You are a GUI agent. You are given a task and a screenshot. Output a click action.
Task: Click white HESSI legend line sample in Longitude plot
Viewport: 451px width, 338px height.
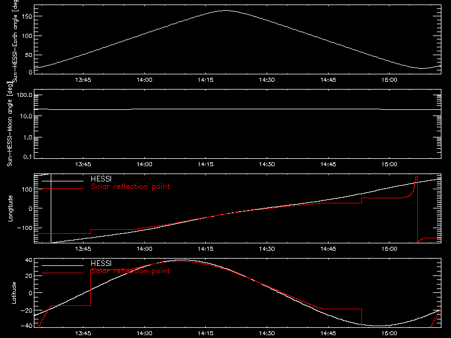tap(63, 181)
